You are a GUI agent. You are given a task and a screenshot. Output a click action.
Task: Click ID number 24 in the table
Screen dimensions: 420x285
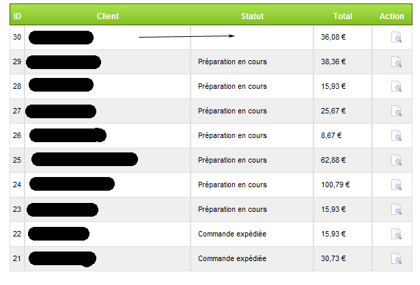[x=17, y=185]
